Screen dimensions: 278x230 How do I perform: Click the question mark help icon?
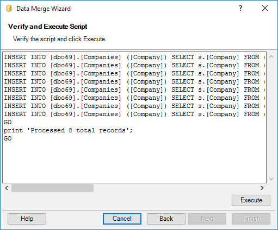(240, 8)
